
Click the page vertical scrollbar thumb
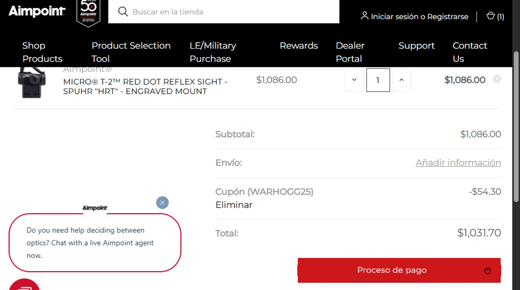(516, 127)
